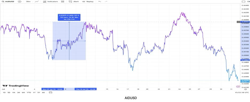
Task: Click the 15 date label on time axis
Action: 107,89
